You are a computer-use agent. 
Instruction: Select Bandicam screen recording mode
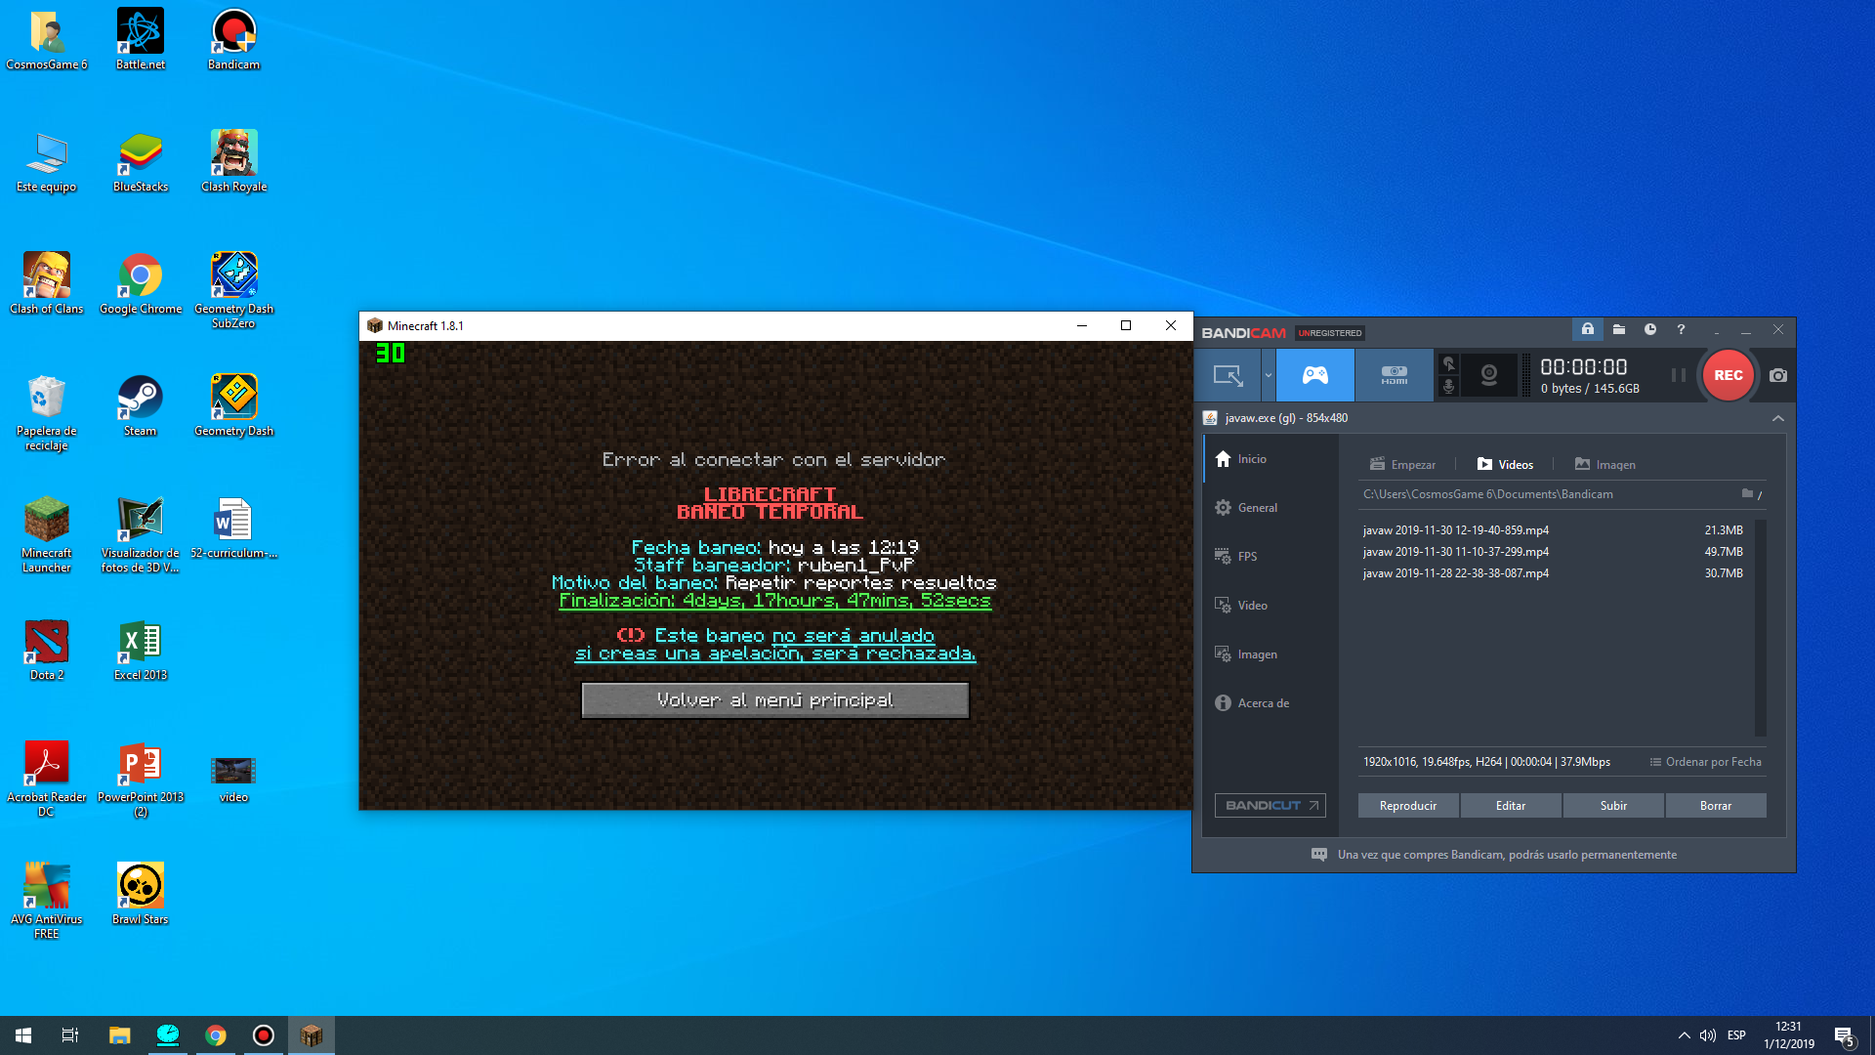(1228, 375)
